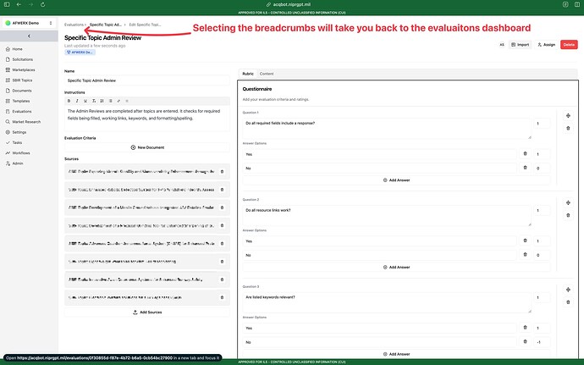Toggle the browser sidebar panel icon

tap(7, 4)
